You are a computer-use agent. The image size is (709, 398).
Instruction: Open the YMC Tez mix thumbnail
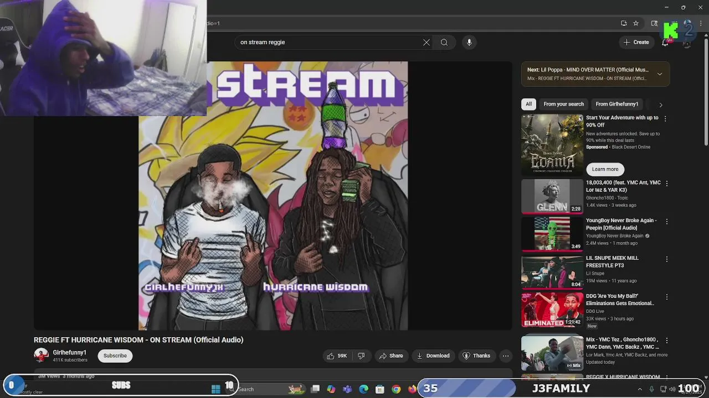coord(552,353)
